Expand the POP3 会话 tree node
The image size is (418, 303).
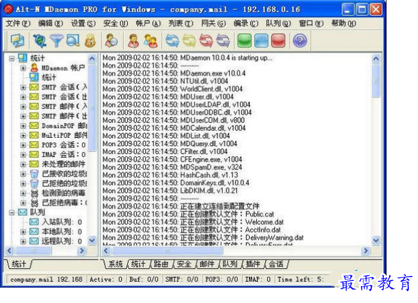coord(23,145)
